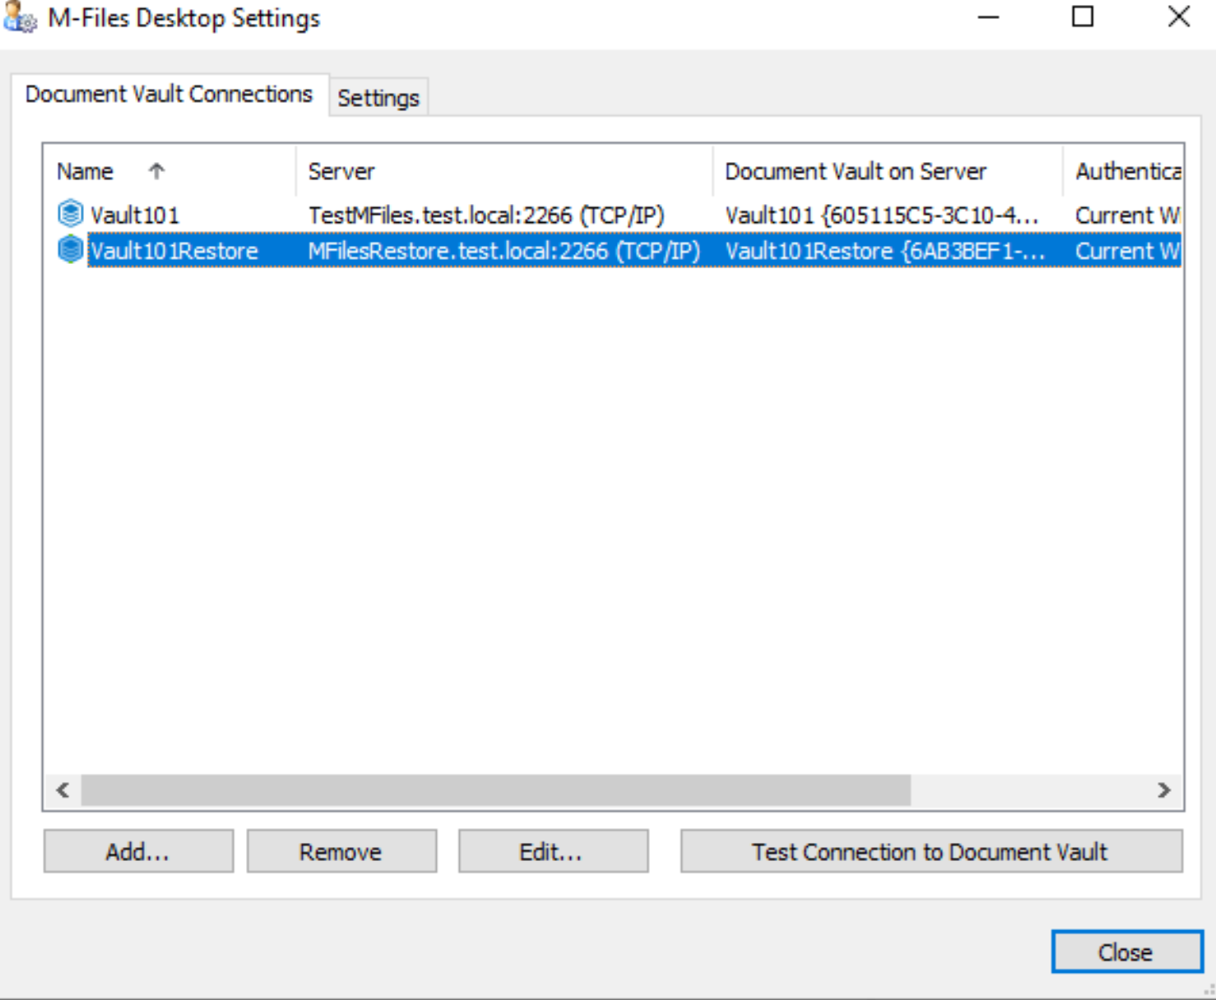
Task: Click the M-Files app icon in title bar
Action: pos(20,17)
